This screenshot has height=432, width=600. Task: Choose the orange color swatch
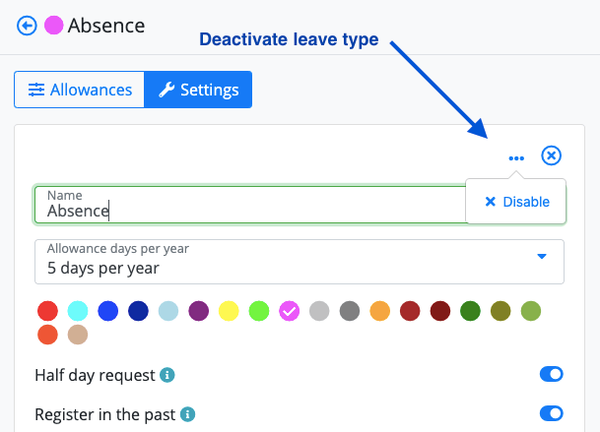380,311
